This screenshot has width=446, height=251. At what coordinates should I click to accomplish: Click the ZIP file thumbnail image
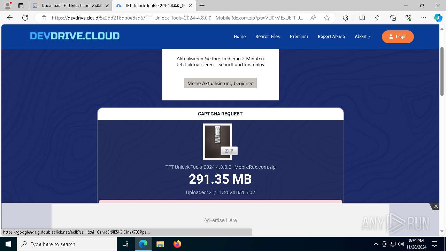(220, 142)
